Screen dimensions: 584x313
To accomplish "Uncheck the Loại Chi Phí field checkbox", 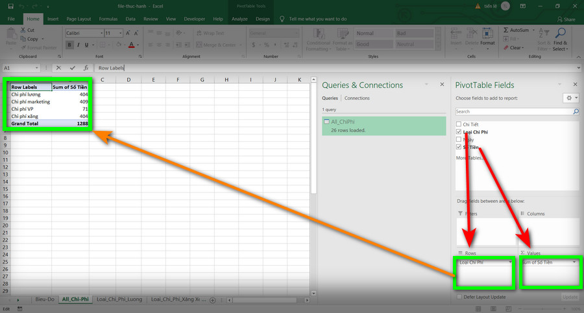I will pyautogui.click(x=459, y=132).
